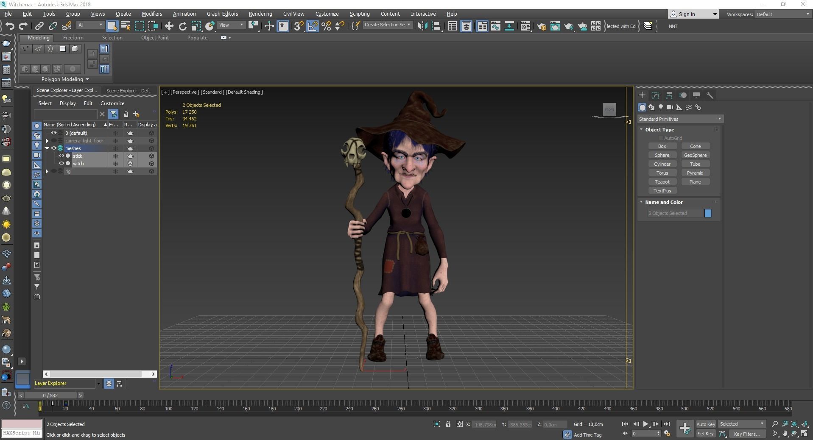Switch to Lights creation category
Image resolution: width=813 pixels, height=440 pixels.
(x=661, y=108)
